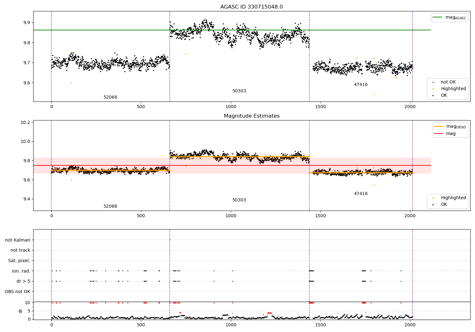Click obsid label 47416 in the Magnitude Estimates plot
The image size is (475, 332).
(x=361, y=194)
